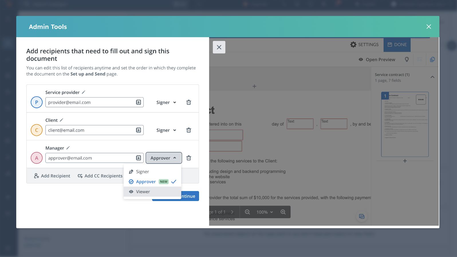Delete the Service provider recipient
457x257 pixels.
click(x=189, y=102)
